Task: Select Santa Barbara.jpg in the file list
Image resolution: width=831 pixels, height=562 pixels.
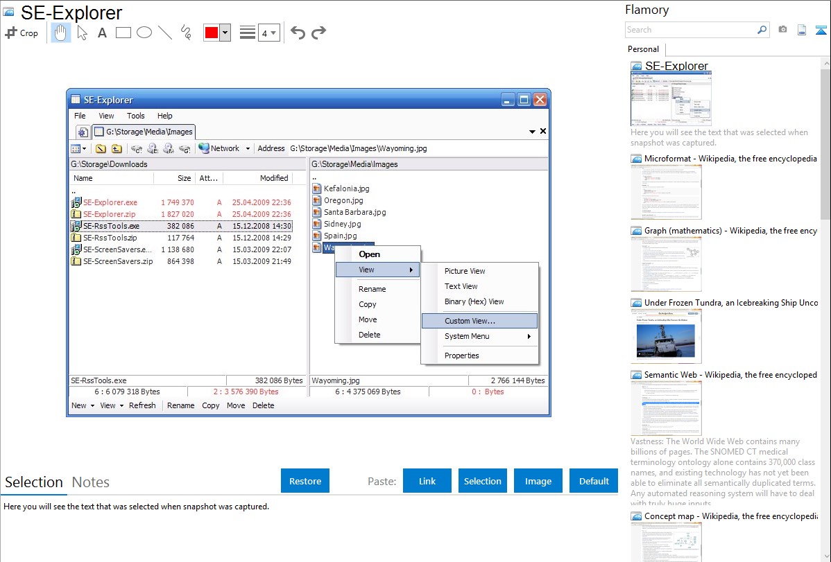Action: [354, 213]
